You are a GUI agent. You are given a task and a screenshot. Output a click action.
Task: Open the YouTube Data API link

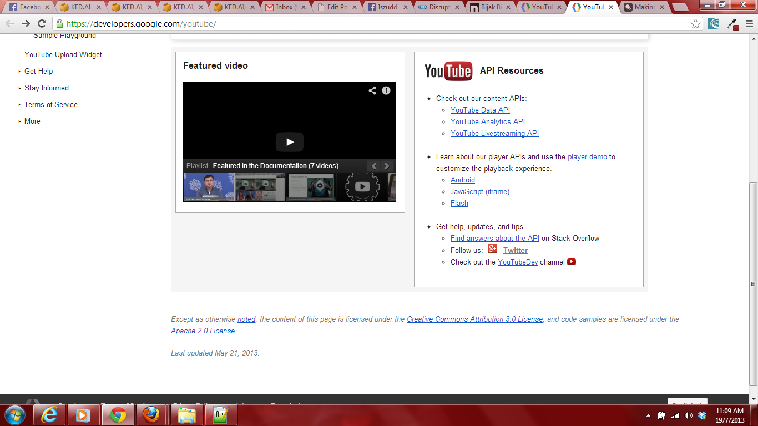pos(479,110)
